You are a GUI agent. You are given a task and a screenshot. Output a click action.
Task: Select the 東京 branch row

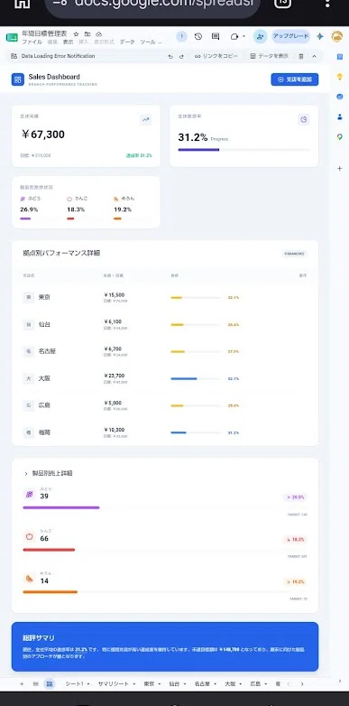(x=165, y=298)
